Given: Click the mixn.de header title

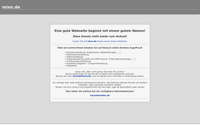Looking at the screenshot, I should click(11, 7).
